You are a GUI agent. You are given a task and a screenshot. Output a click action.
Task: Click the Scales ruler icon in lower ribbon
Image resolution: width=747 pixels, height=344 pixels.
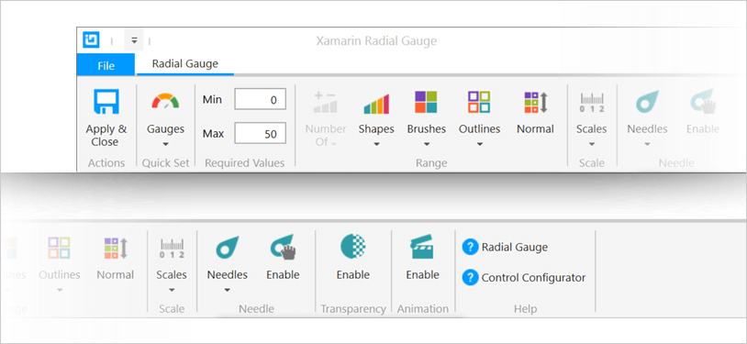point(172,249)
